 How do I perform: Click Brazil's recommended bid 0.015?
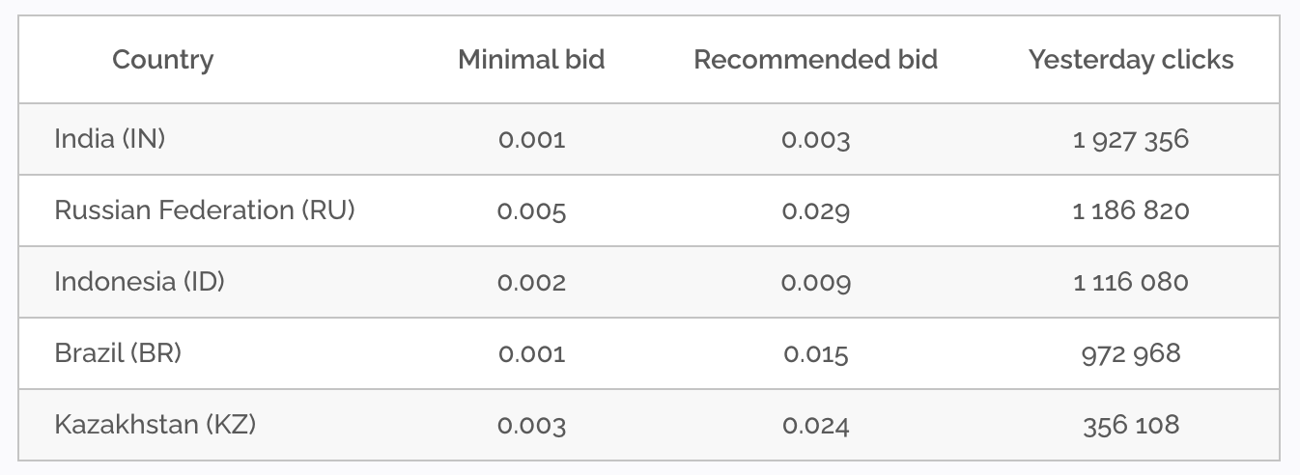click(815, 354)
